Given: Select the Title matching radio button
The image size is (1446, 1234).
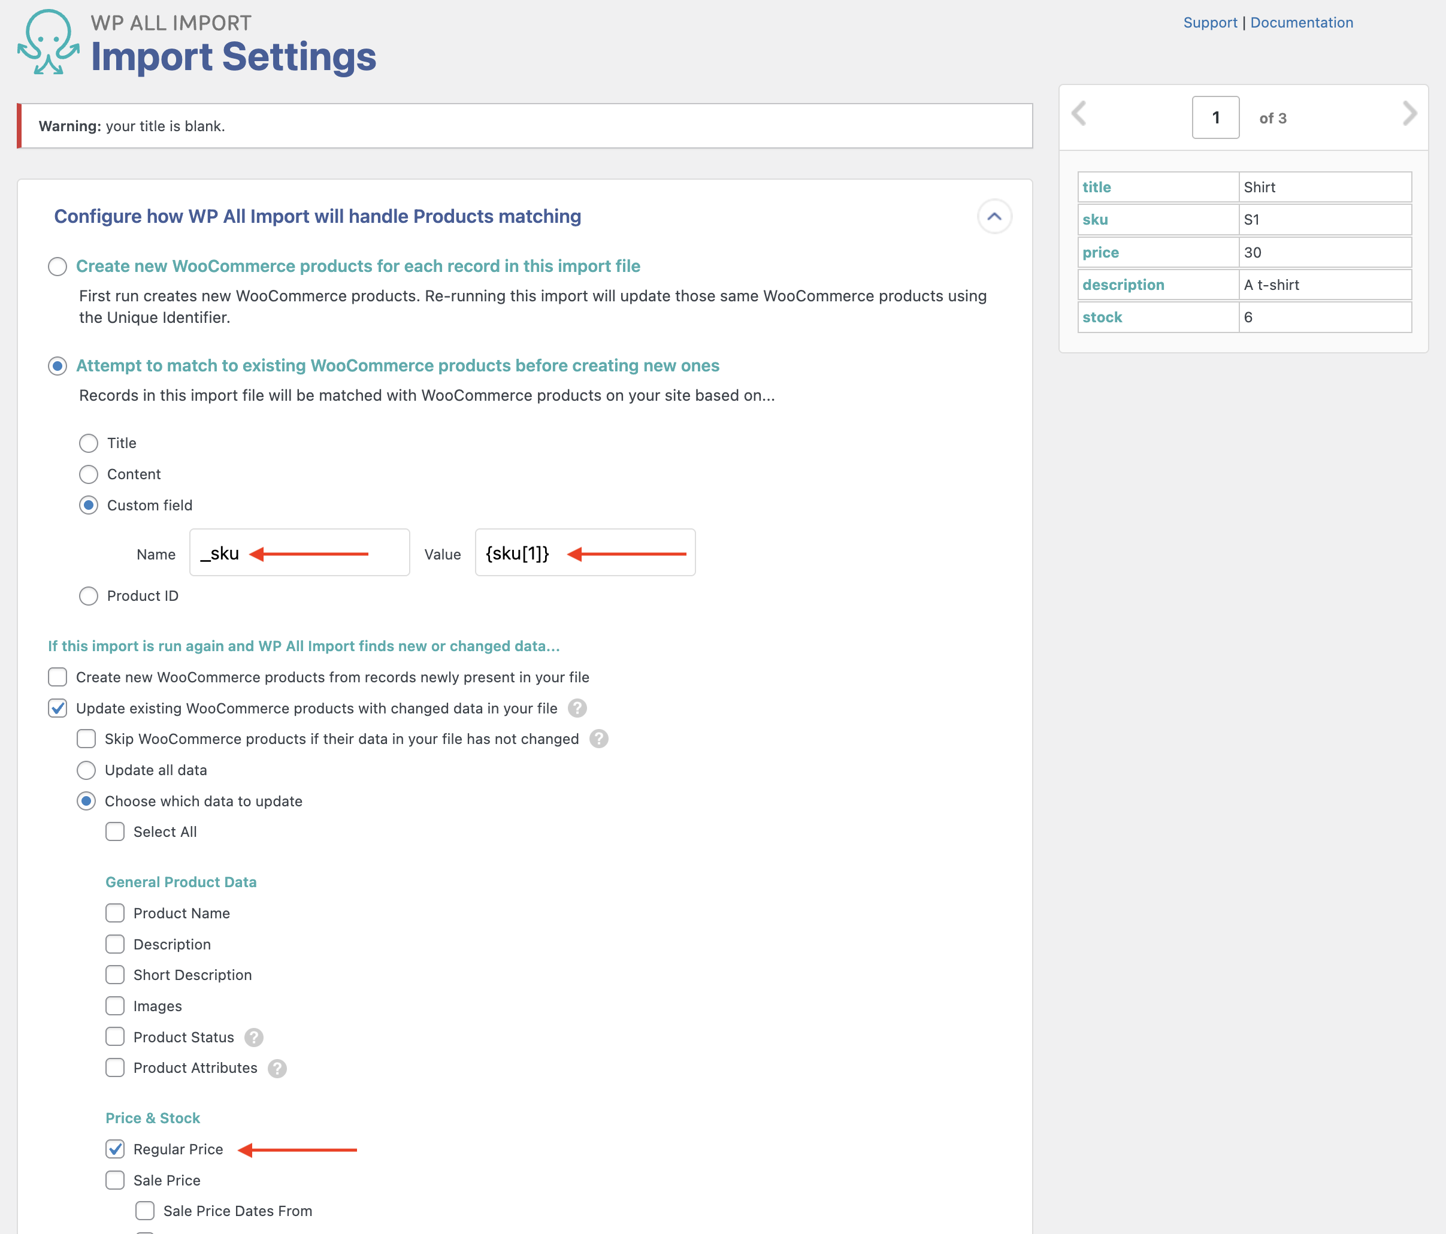Looking at the screenshot, I should click(x=89, y=443).
